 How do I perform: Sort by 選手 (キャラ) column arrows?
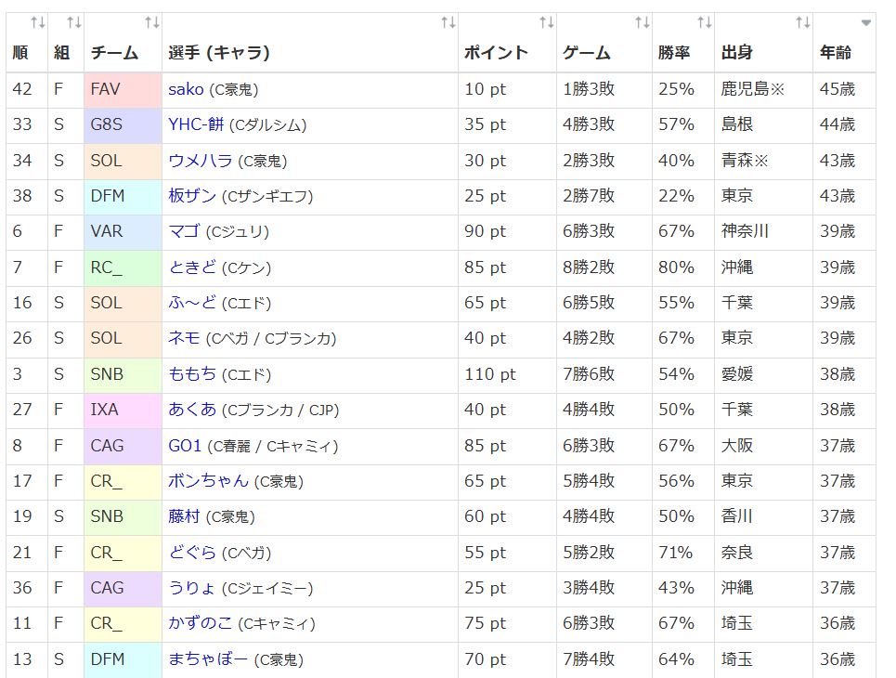click(x=448, y=21)
